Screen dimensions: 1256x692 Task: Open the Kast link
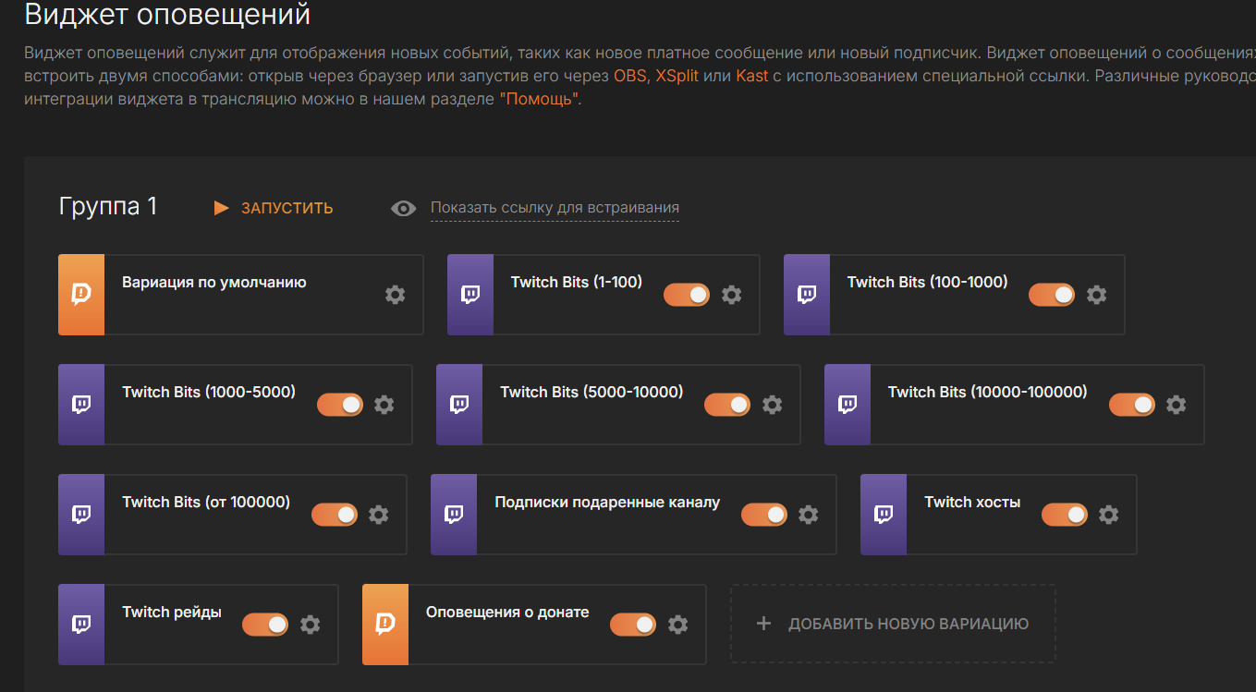[x=752, y=76]
